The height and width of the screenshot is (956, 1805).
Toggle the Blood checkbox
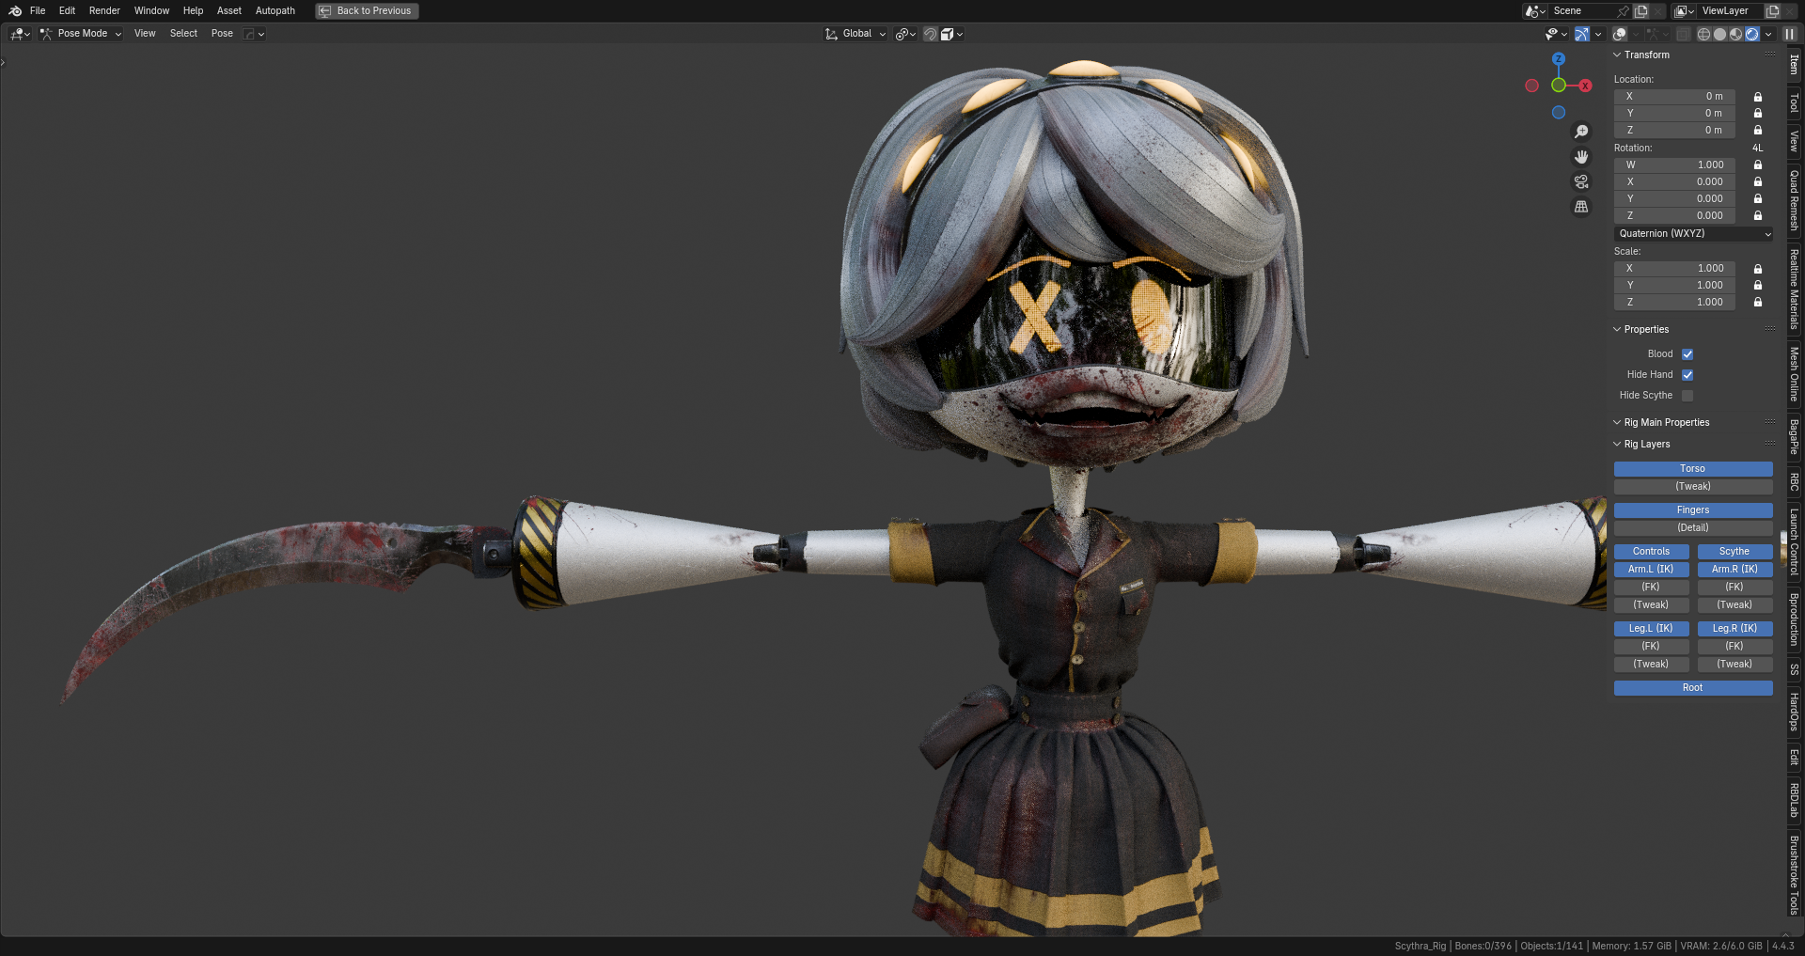point(1687,354)
